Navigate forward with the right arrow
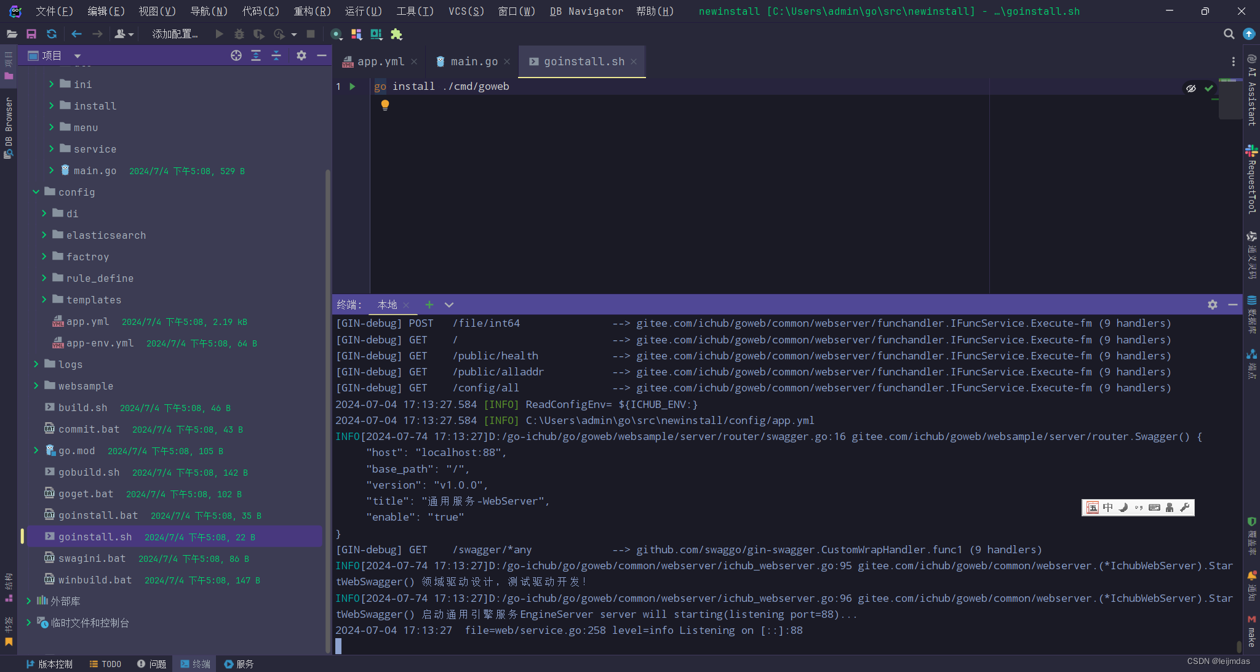 [x=97, y=34]
